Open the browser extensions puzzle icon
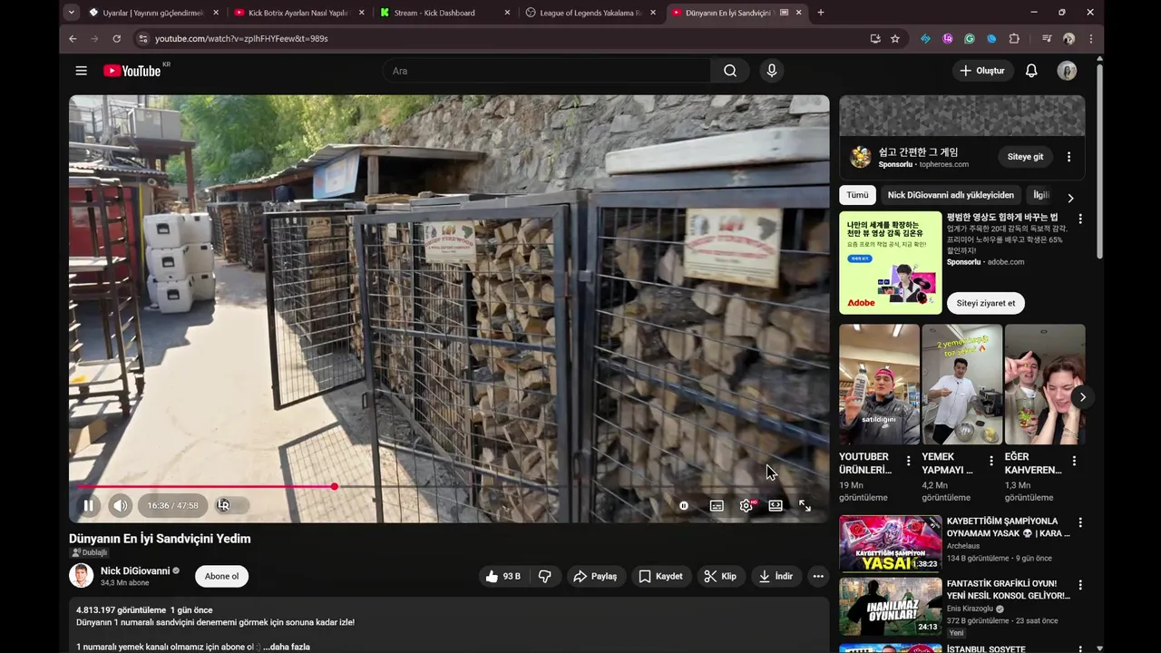The height and width of the screenshot is (653, 1161). (x=1014, y=39)
